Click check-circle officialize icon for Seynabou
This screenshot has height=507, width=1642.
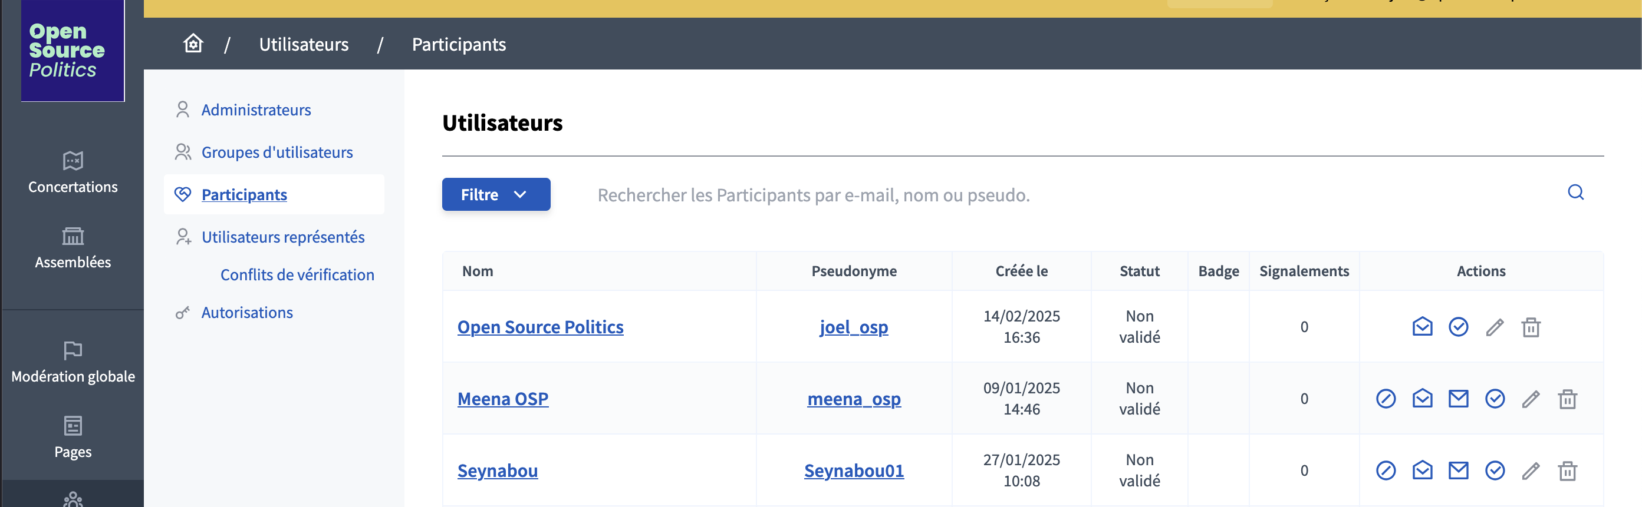[1495, 470]
